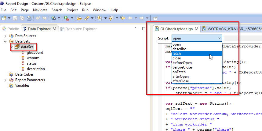262x131 pixels.
Task: Click the Back navigation arrow
Action: click(130, 18)
